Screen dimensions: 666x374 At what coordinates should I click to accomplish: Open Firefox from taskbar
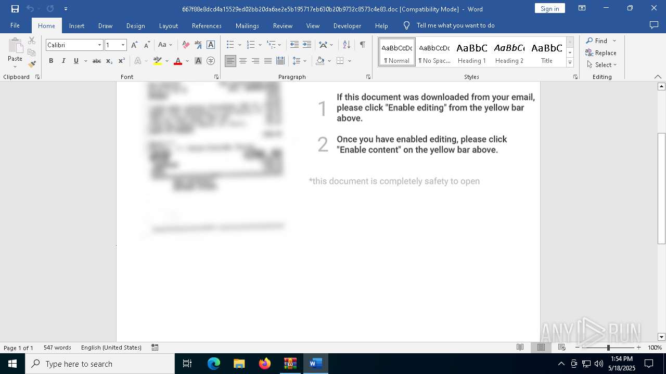265,364
